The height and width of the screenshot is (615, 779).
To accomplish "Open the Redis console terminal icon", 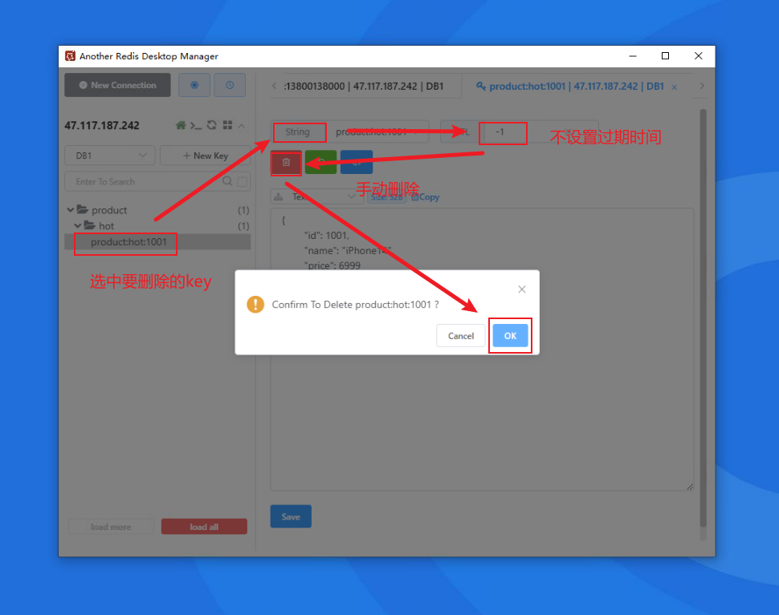I will pyautogui.click(x=196, y=125).
